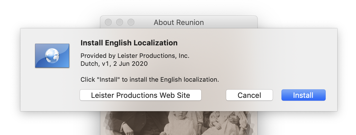Select the Install English Localization heading
The image size is (356, 135).
[x=129, y=43]
